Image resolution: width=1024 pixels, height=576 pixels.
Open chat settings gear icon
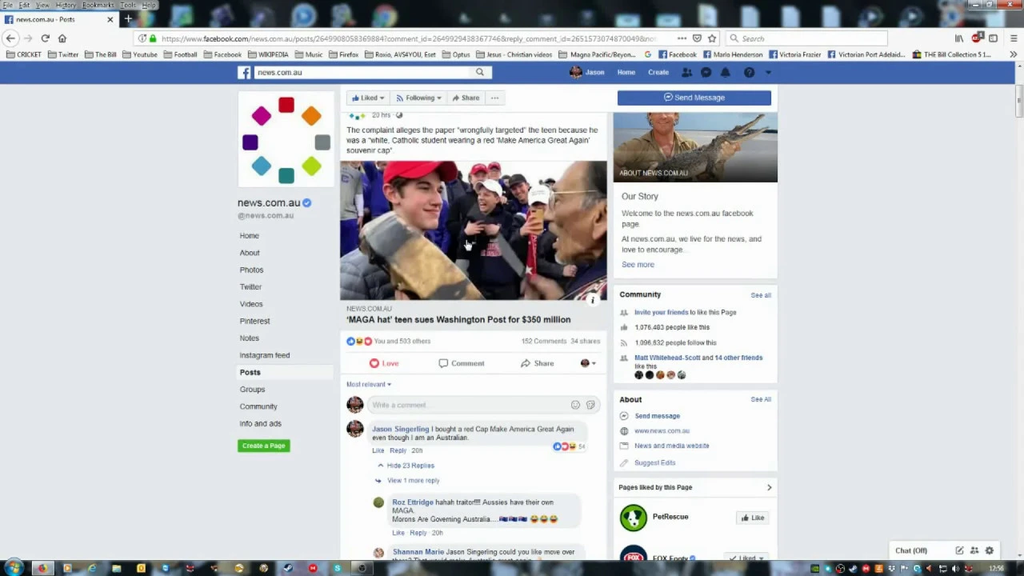click(990, 550)
